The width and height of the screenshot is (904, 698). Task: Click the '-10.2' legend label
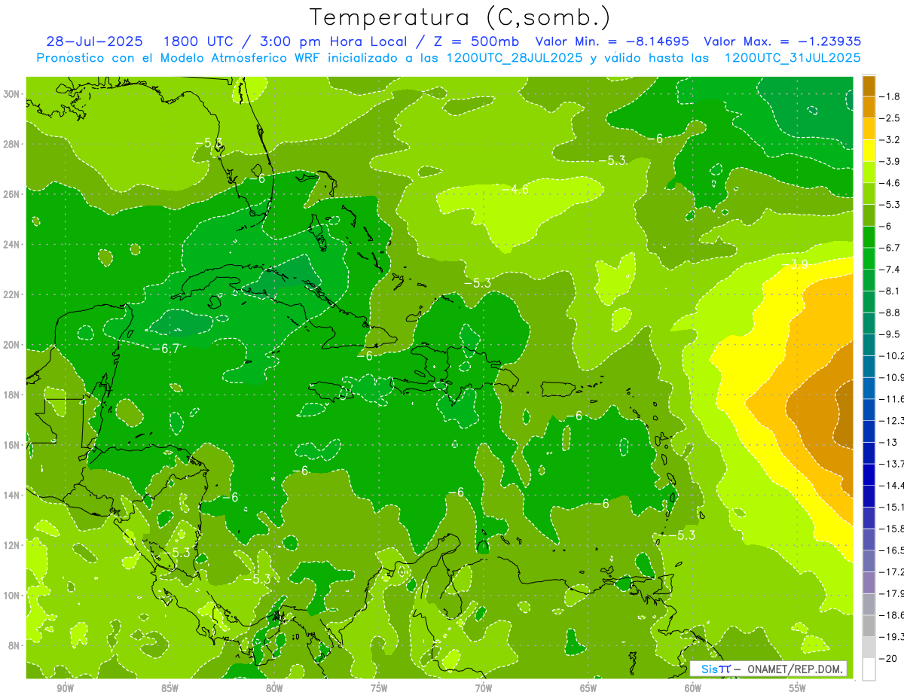click(891, 355)
